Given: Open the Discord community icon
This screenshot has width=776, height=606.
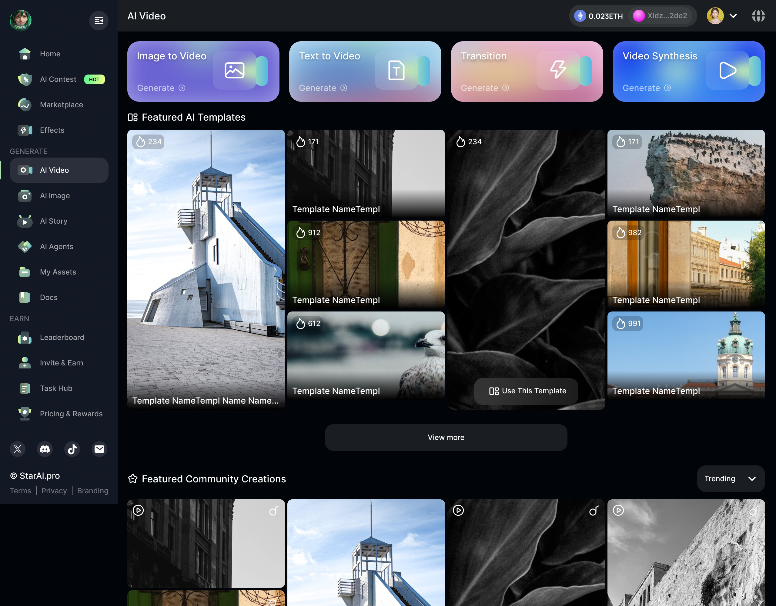Looking at the screenshot, I should click(45, 449).
